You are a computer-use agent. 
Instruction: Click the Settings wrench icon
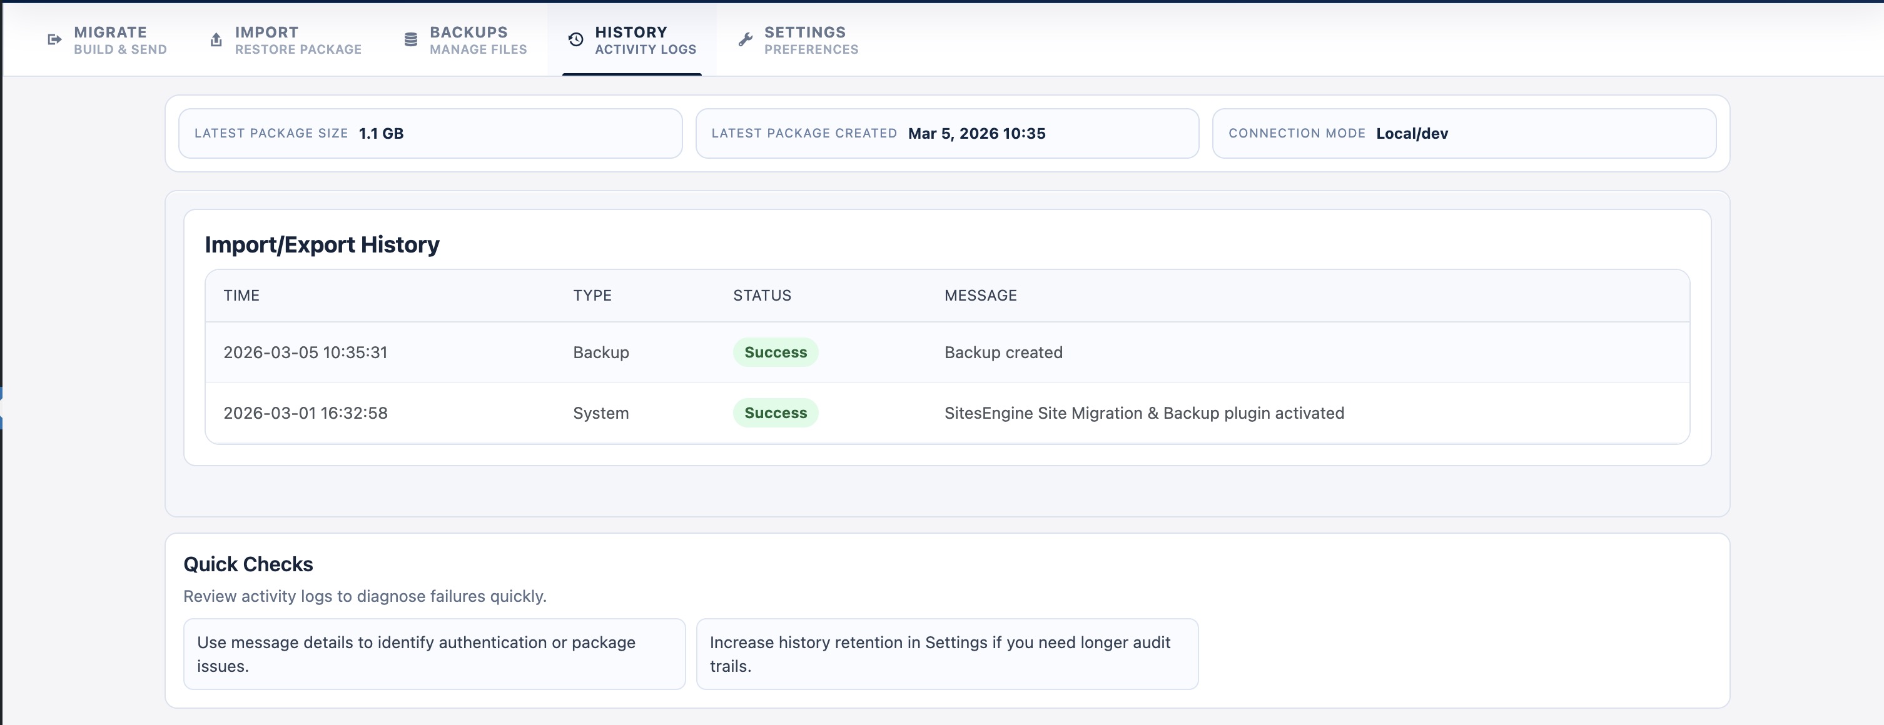click(x=744, y=39)
